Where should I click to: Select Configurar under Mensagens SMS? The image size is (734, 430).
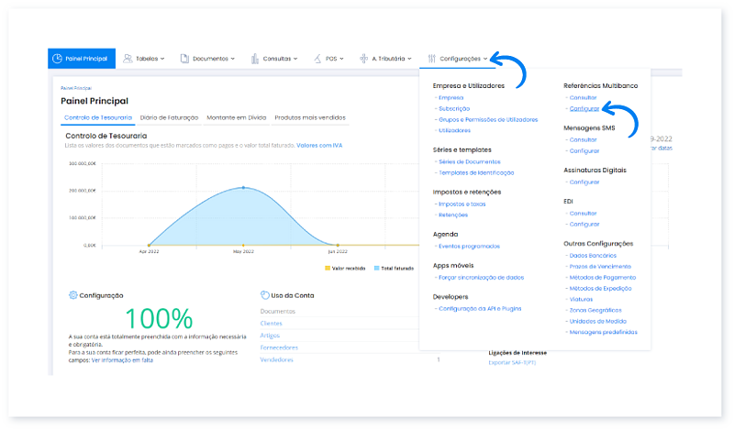click(584, 151)
